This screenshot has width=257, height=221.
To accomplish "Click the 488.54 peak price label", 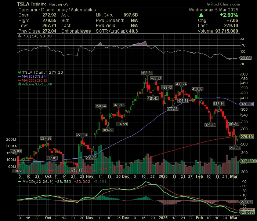I will (x=147, y=73).
